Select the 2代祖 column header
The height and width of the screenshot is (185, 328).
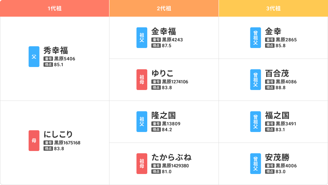point(164,8)
